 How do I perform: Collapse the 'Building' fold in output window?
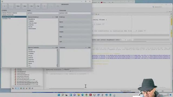point(47,70)
